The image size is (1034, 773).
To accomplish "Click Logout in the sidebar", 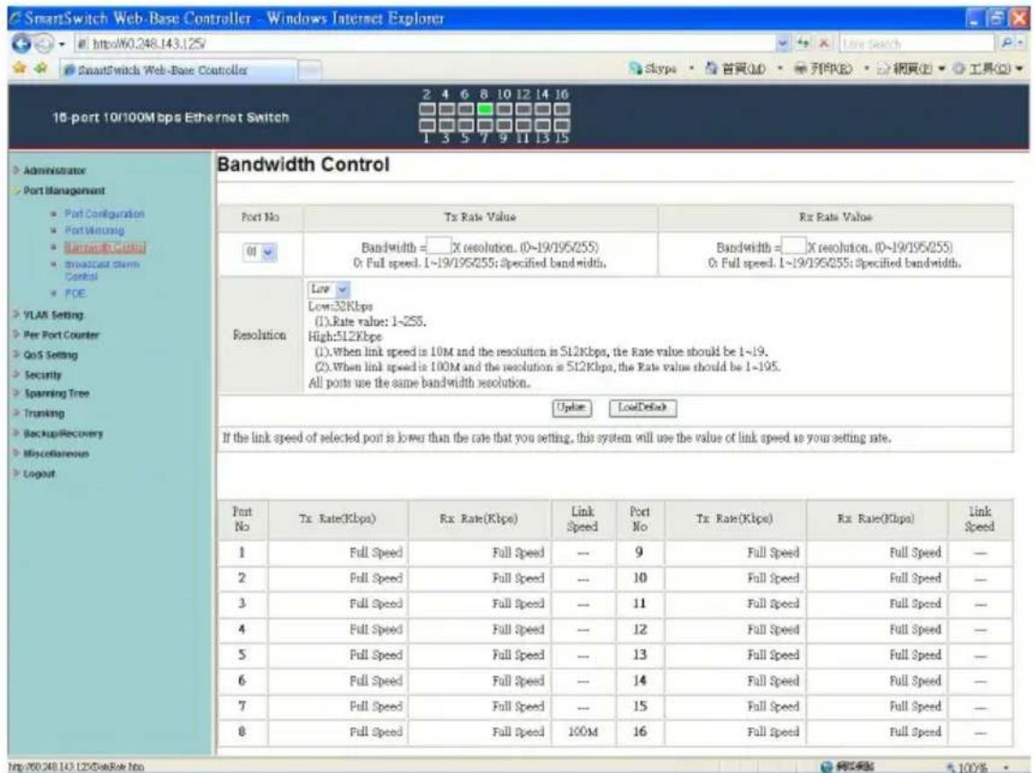I will tap(39, 474).
